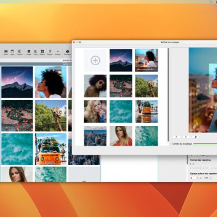The height and width of the screenshot is (217, 217).
Task: Select the city skyline thumbnail in the dialog
Action: pos(95,136)
